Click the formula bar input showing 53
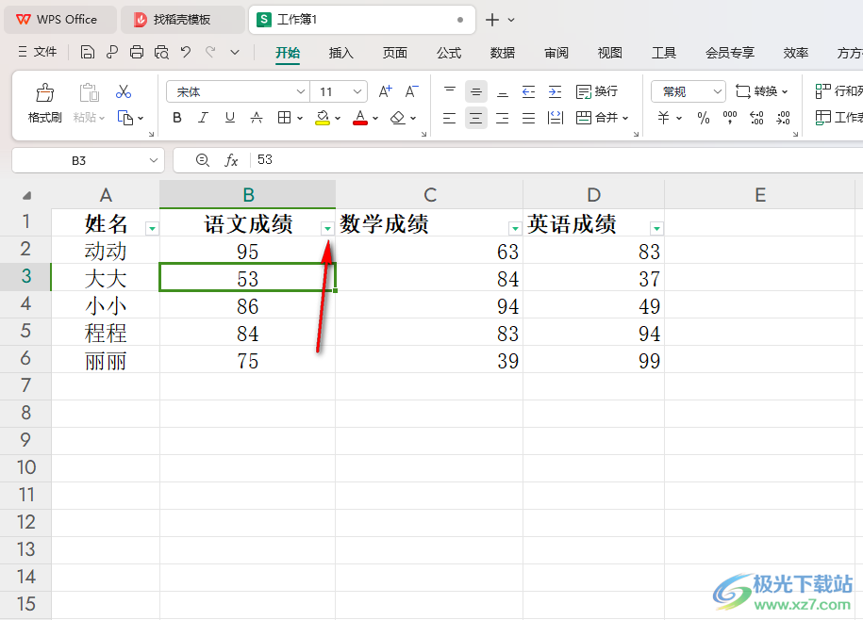Viewport: 863px width, 620px height. (557, 160)
